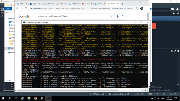Image resolution: width=180 pixels, height=101 pixels.
Task: Open the Spyder working directory dropdown
Action: 170,9
